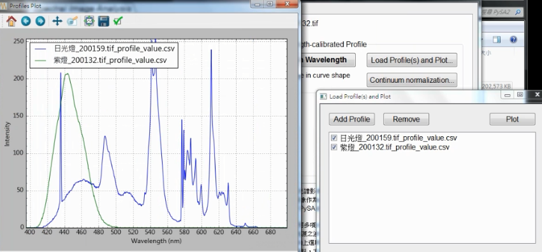Click blue legend line for 日光燈 profile
This screenshot has height=252, width=542.
[41, 48]
